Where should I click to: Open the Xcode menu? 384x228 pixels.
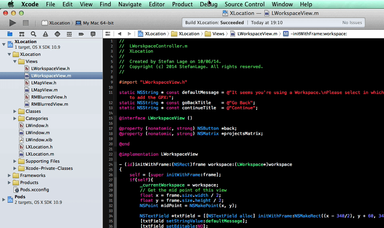click(x=30, y=4)
